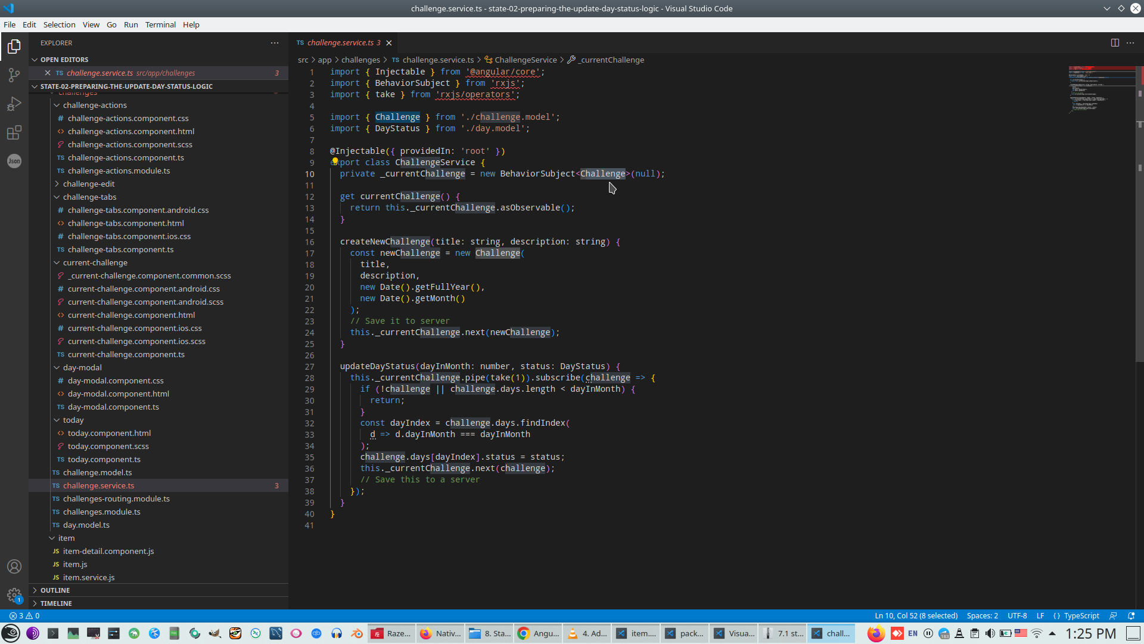Open the notifications bell in the status bar
The image size is (1144, 644).
tap(1131, 616)
